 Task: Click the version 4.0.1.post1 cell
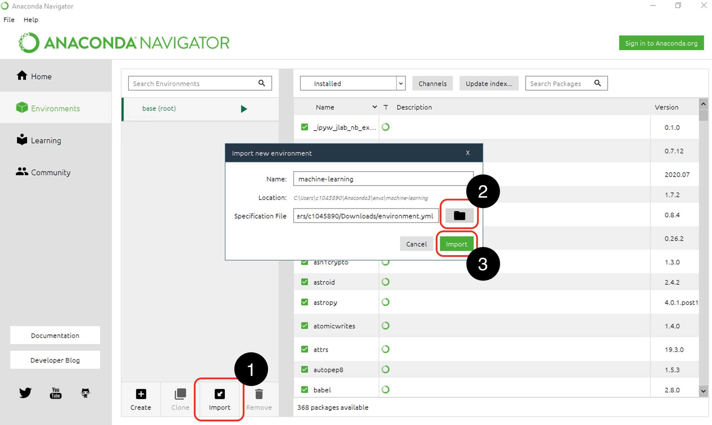(681, 302)
